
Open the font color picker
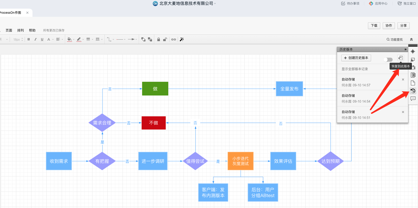(x=50, y=39)
